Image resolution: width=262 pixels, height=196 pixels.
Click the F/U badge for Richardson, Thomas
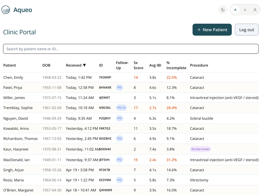click(120, 139)
